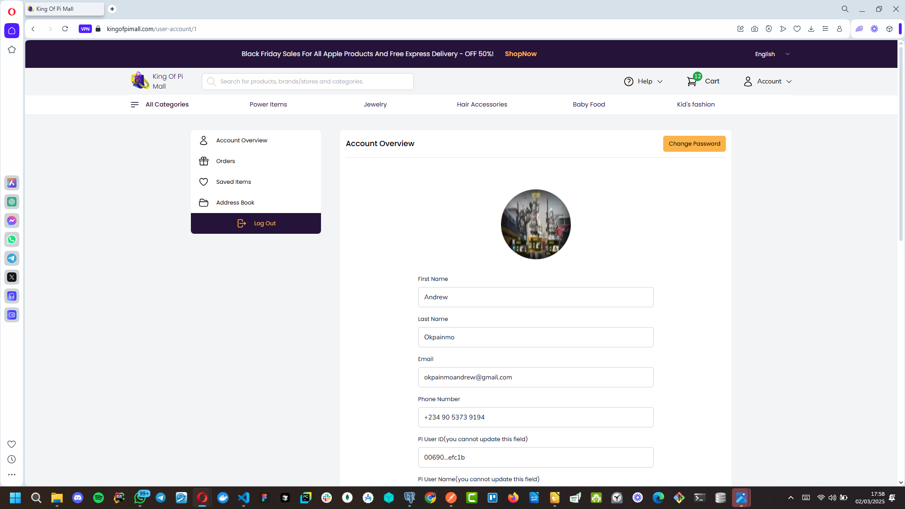The height and width of the screenshot is (509, 905).
Task: Click the First Name input field
Action: pyautogui.click(x=535, y=297)
